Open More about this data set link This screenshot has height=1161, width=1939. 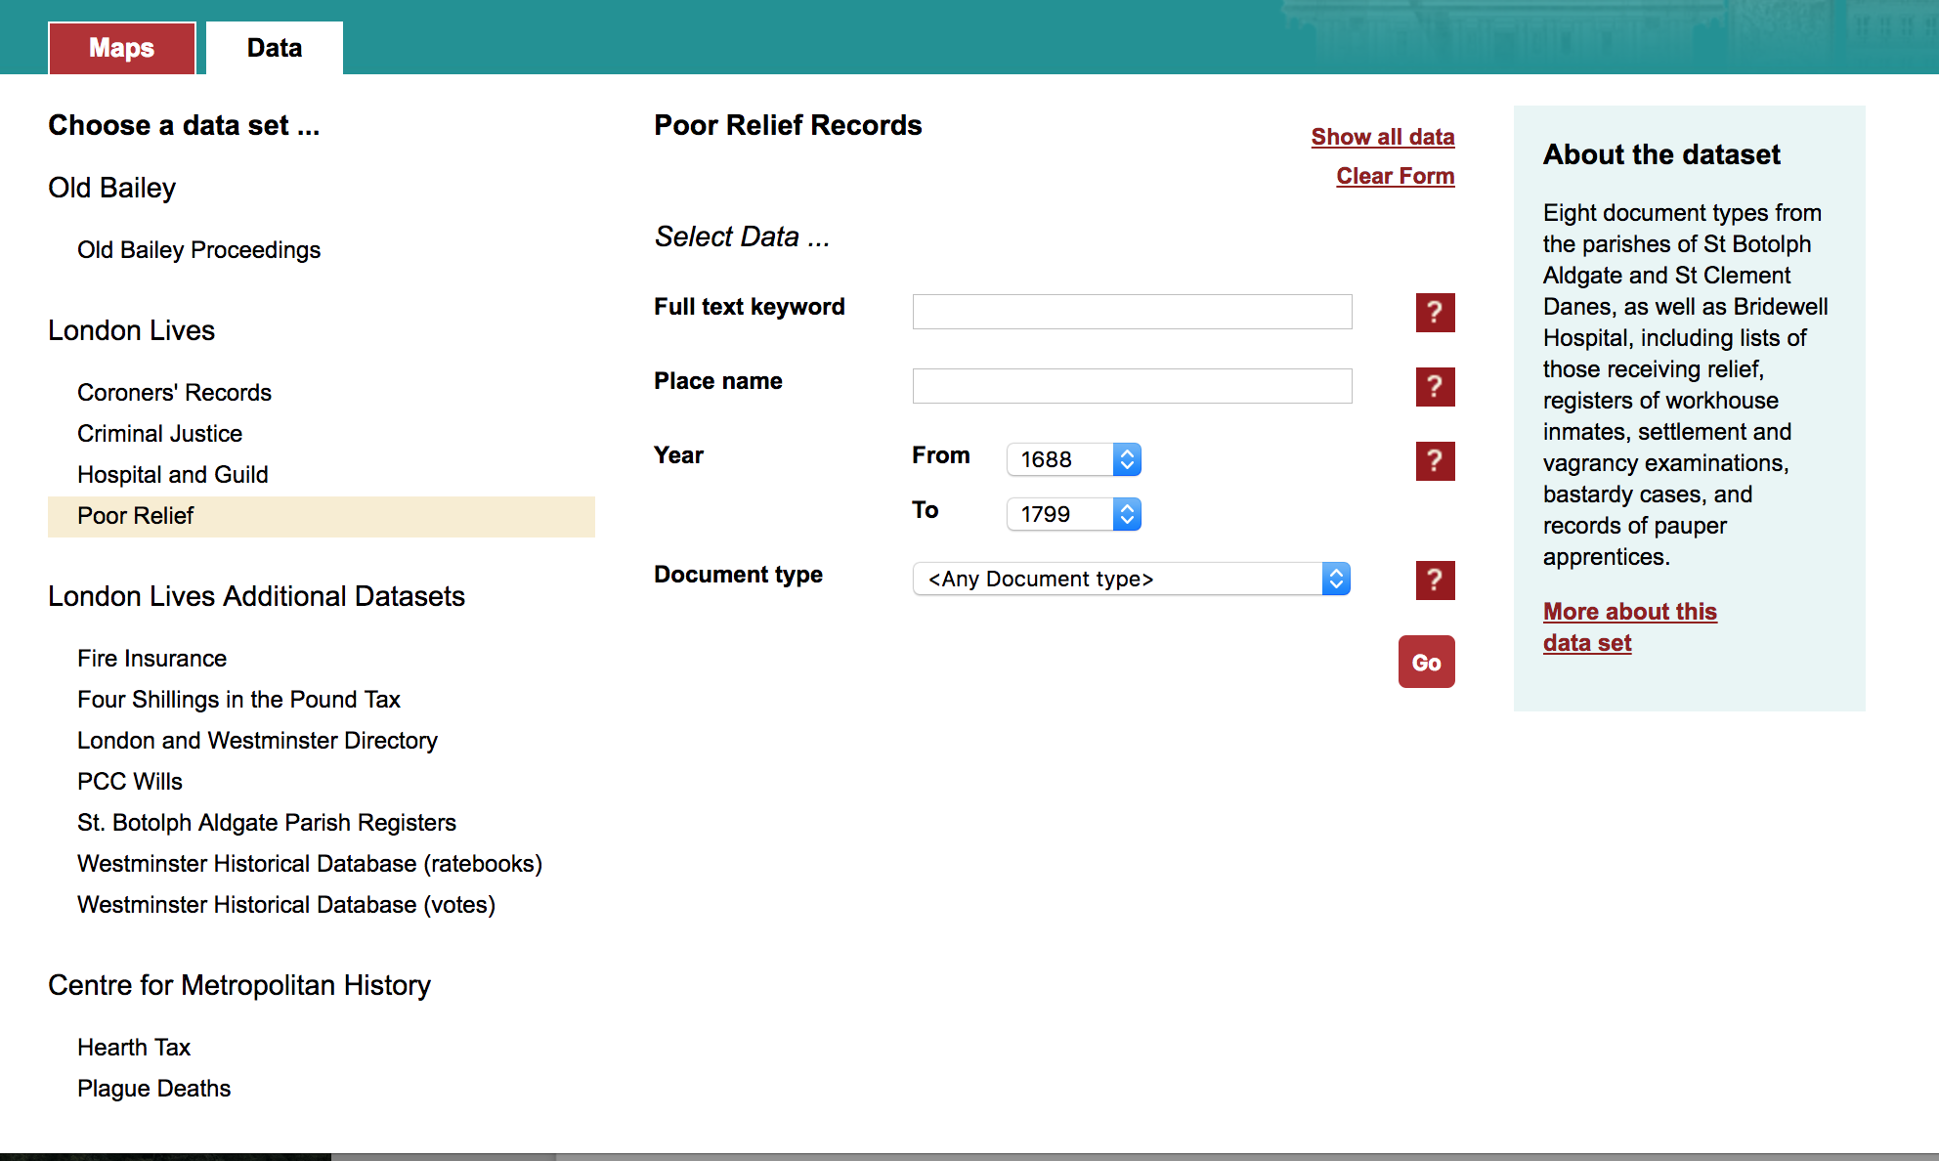click(1629, 626)
